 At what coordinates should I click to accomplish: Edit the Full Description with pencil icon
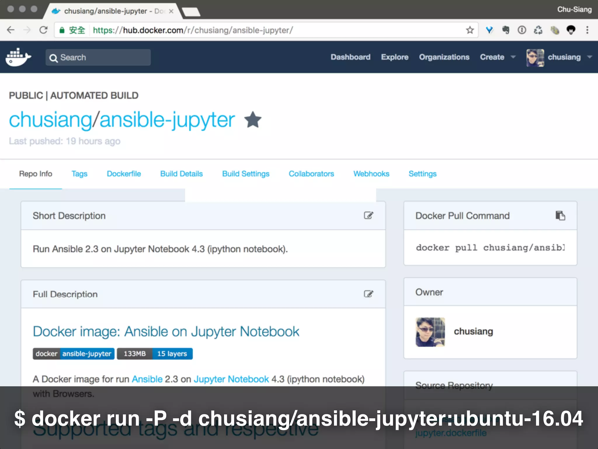[x=368, y=294]
